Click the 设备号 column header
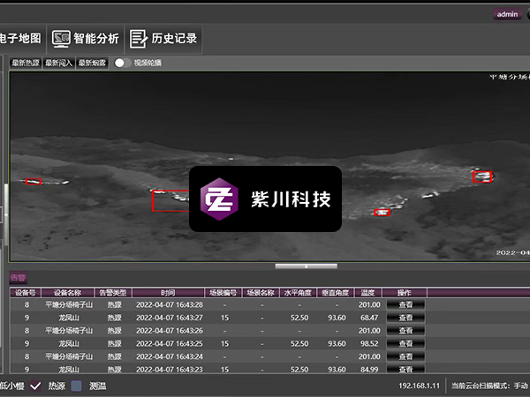 (26, 293)
